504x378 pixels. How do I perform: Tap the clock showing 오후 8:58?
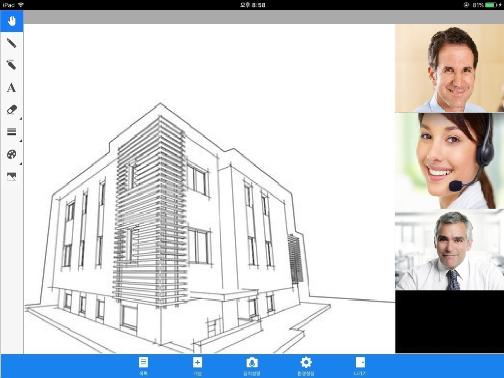click(252, 5)
